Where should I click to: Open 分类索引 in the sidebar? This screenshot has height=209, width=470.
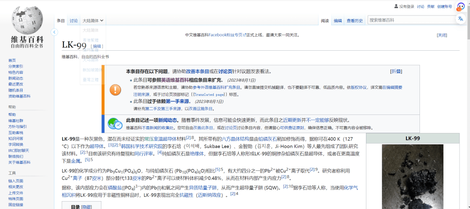click(16, 66)
